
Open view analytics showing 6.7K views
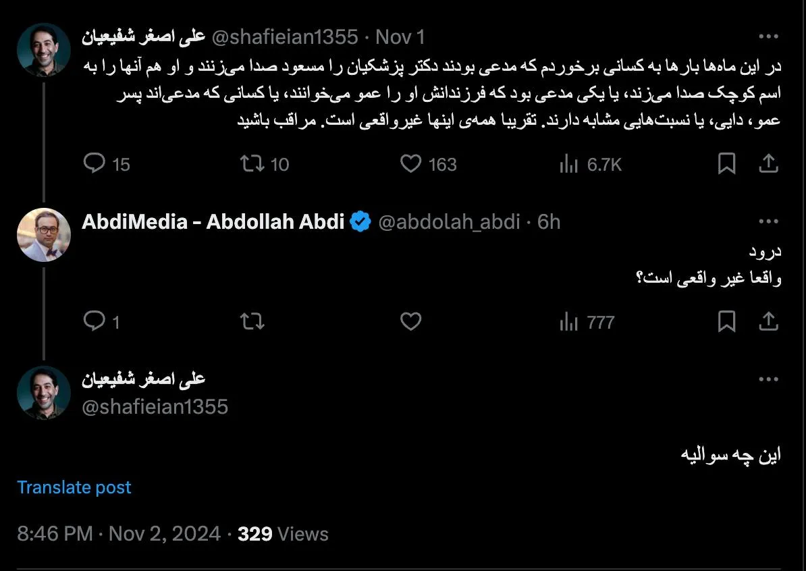click(570, 163)
